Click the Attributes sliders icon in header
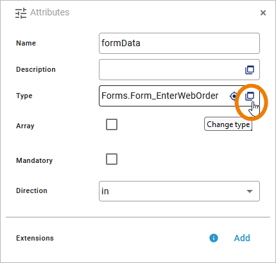This screenshot has height=263, width=276. click(21, 13)
